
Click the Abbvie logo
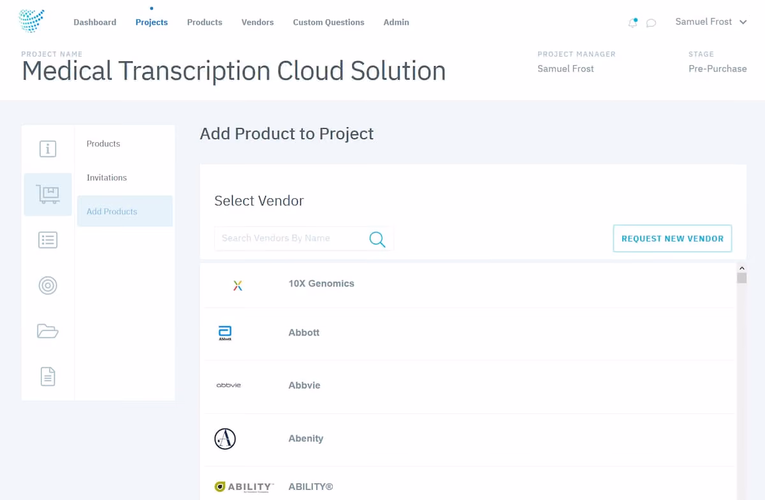tap(228, 385)
